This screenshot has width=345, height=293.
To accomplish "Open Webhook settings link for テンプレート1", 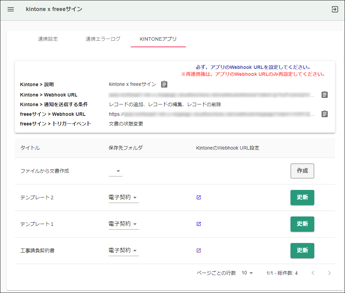I will (199, 224).
